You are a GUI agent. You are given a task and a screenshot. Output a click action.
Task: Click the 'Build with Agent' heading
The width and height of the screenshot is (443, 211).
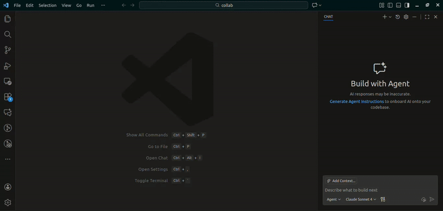(x=380, y=84)
